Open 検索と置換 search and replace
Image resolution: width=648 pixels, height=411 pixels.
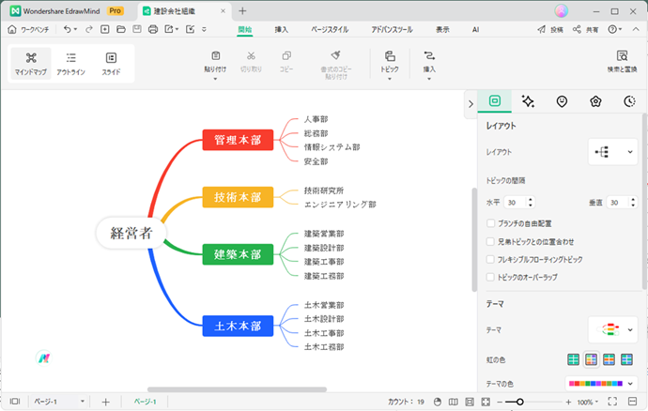[622, 61]
